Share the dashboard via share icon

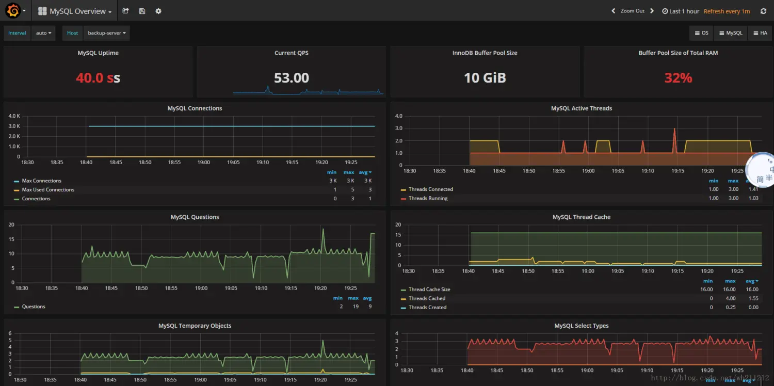[125, 11]
